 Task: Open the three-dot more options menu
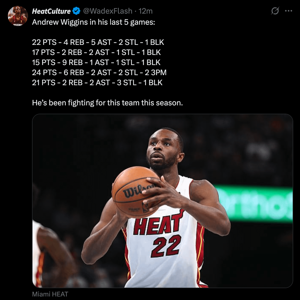[288, 11]
